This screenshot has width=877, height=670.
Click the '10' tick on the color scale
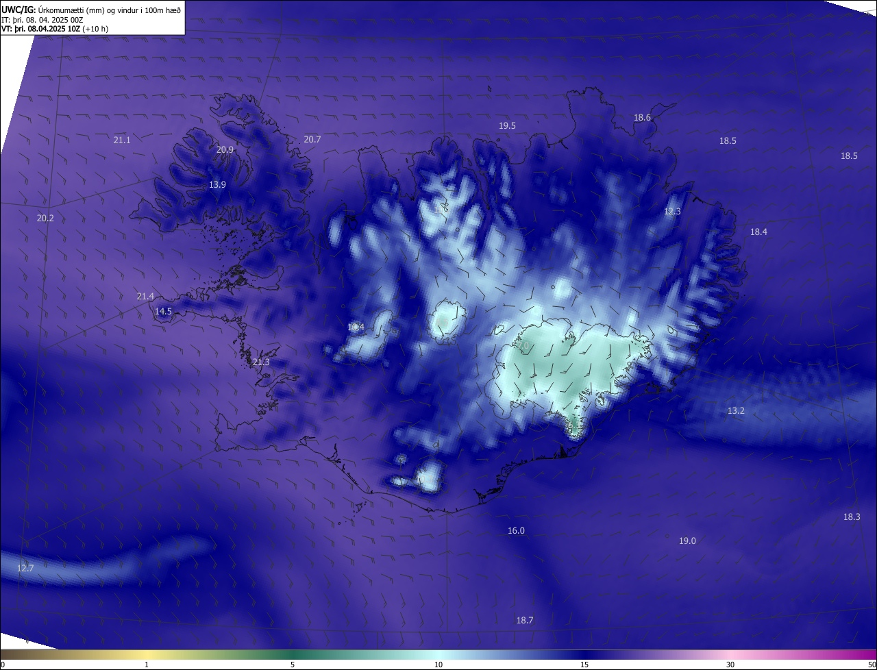pos(438,665)
